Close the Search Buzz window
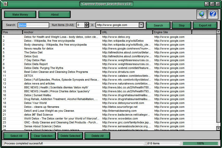This screenshot has width=222, height=148. [x=218, y=4]
